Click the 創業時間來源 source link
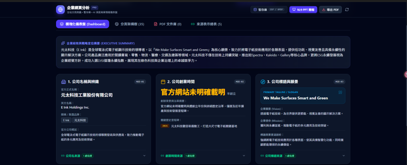Image resolution: width=407 pixels, height=165 pixels. (x=174, y=156)
